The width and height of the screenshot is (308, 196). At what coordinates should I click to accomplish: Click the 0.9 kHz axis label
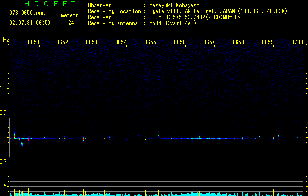4,113
